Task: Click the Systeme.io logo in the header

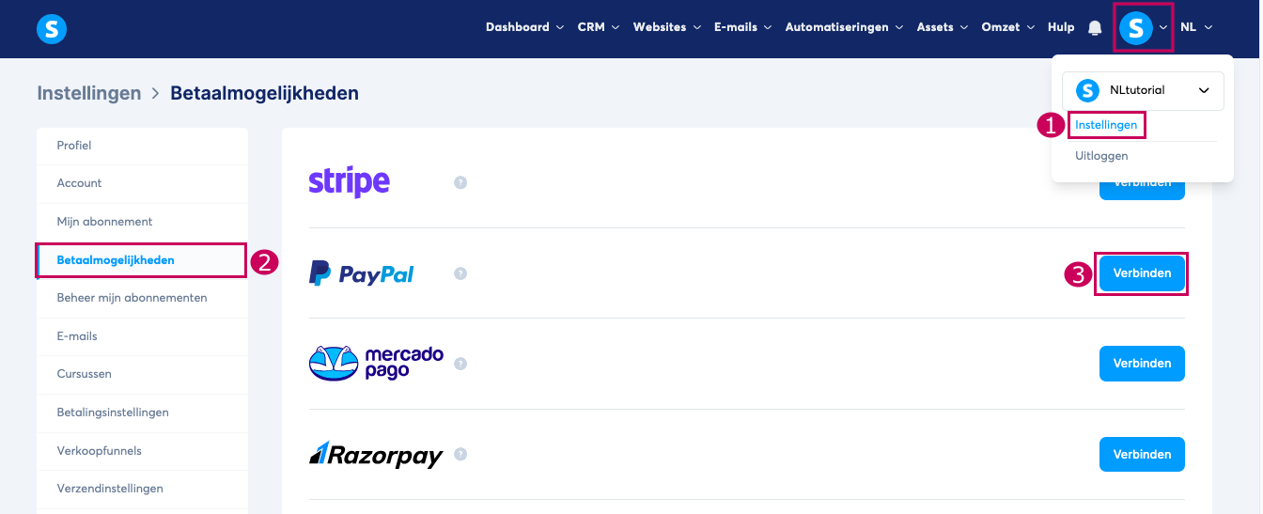Action: point(52,28)
